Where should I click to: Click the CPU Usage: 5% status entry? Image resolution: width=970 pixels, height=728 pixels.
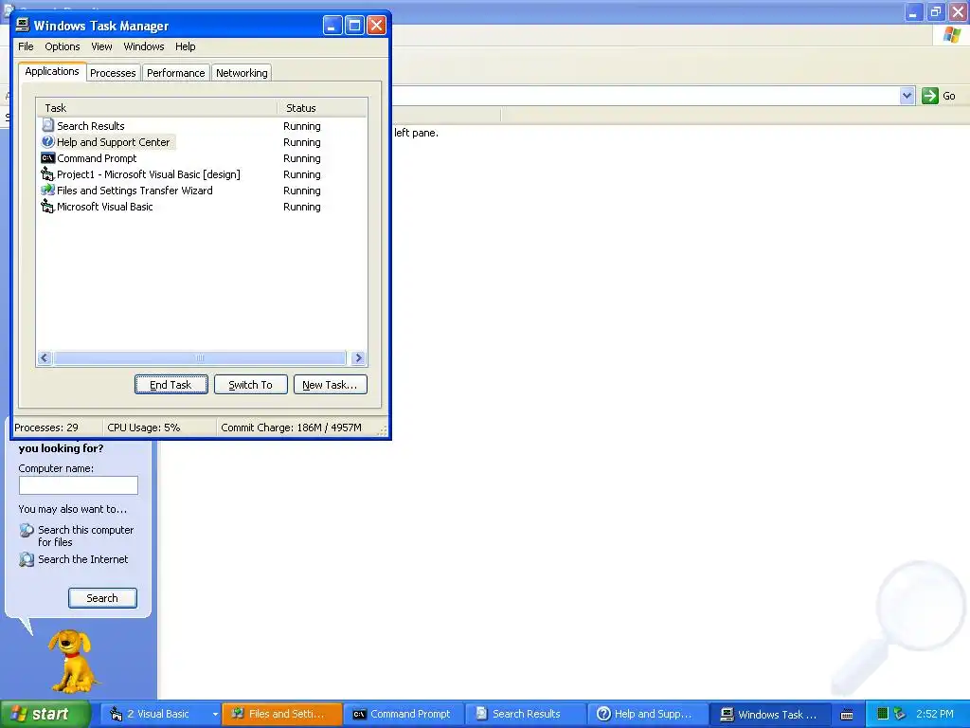coord(159,428)
